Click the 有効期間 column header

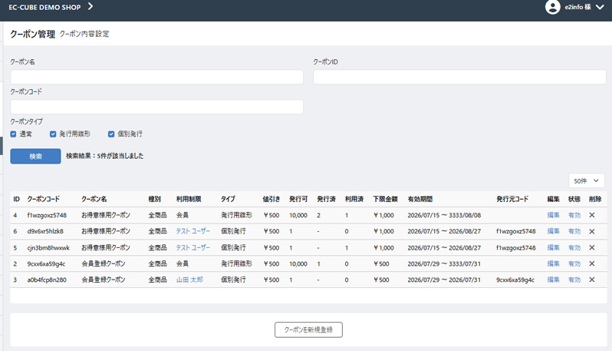point(420,199)
